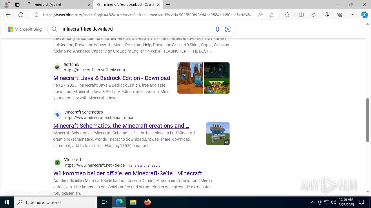Viewport: 371px width, 208px height.
Task: Click the search magnifier icon in Bing box
Action: pyautogui.click(x=54, y=29)
